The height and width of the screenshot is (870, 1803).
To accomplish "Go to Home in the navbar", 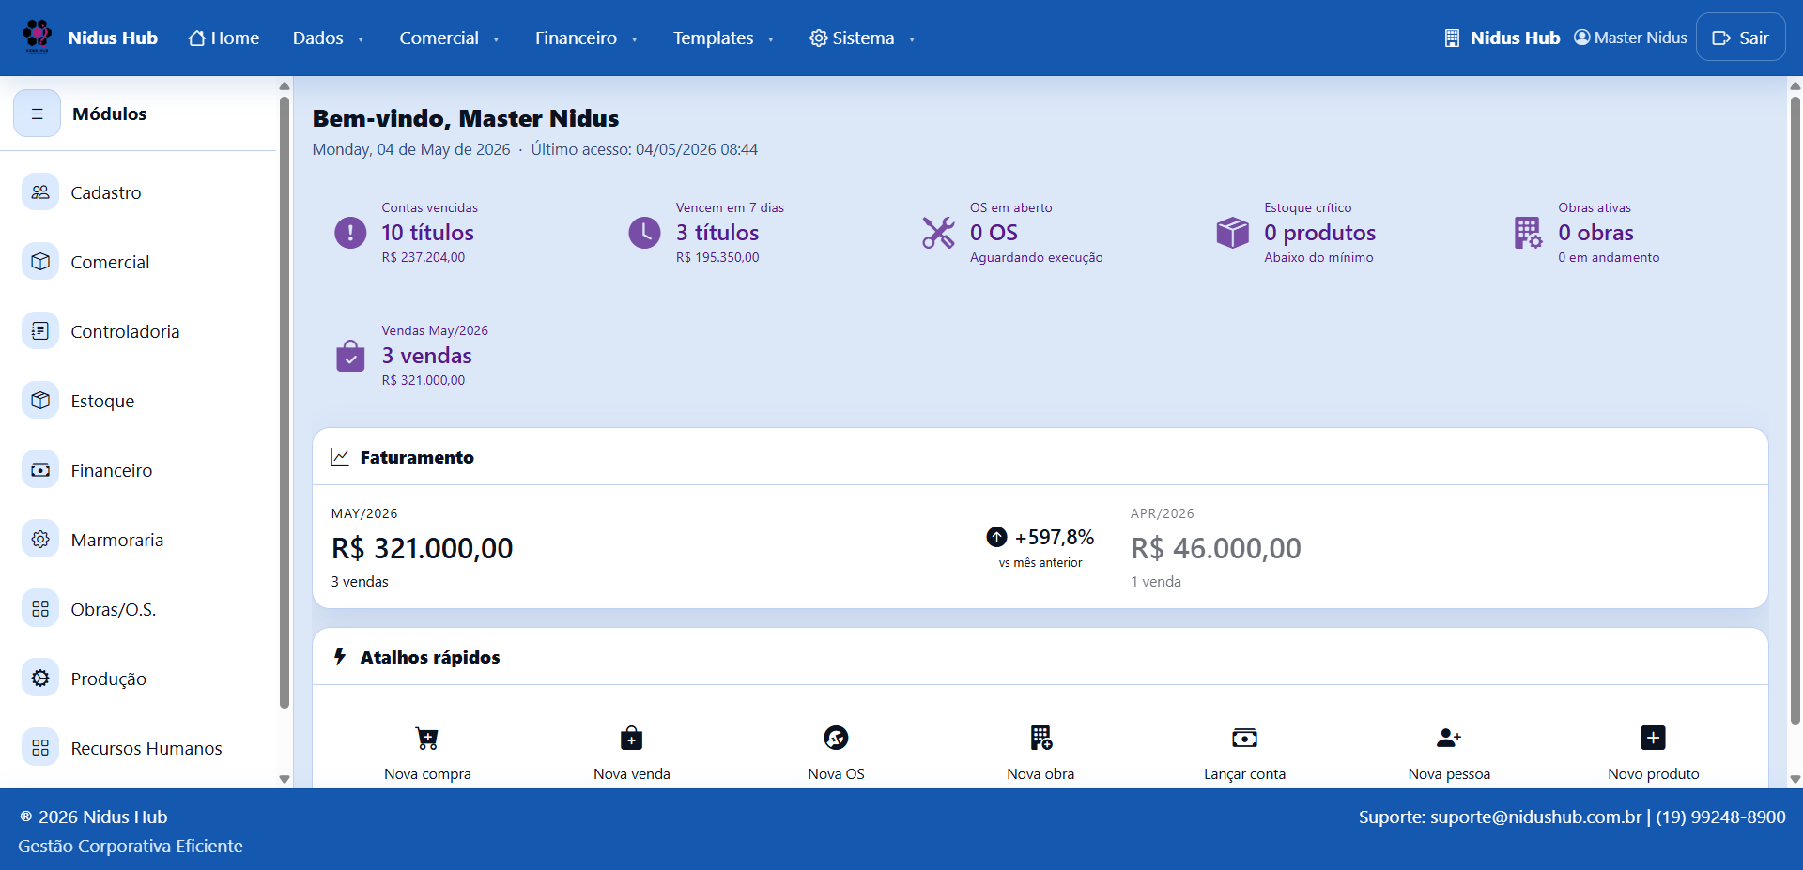I will click(x=223, y=38).
